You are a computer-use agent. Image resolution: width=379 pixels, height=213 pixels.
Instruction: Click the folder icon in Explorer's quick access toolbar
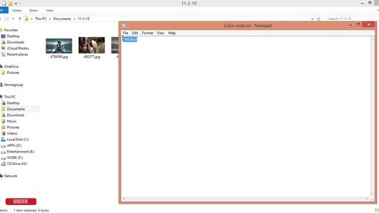(x=10, y=4)
